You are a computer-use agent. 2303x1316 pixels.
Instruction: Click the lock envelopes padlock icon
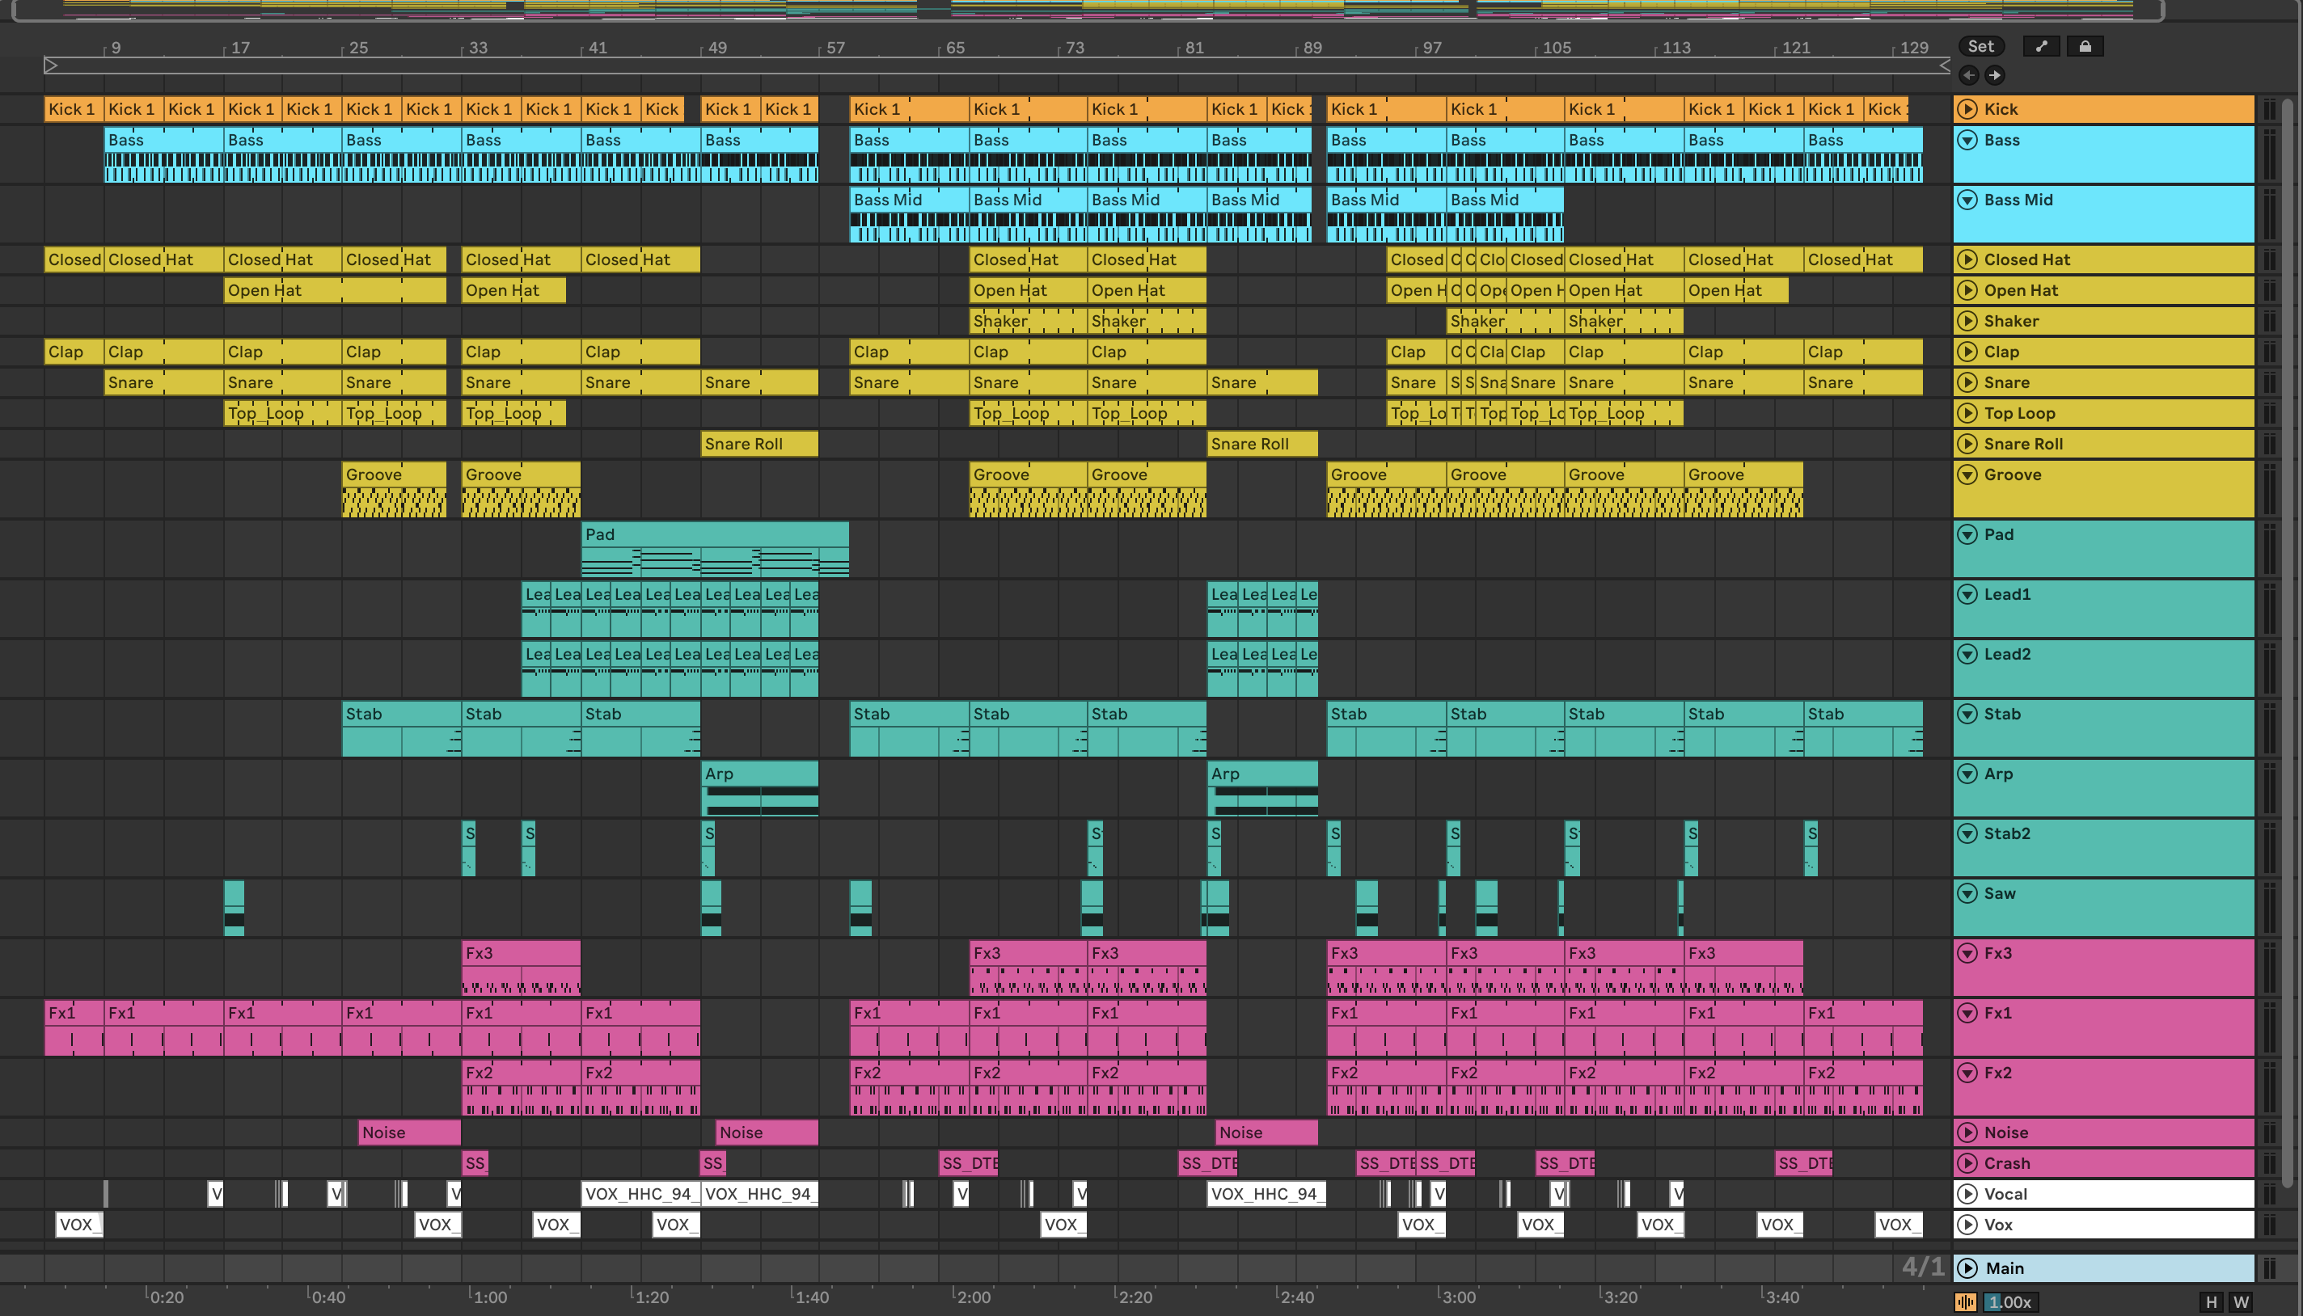tap(2084, 46)
